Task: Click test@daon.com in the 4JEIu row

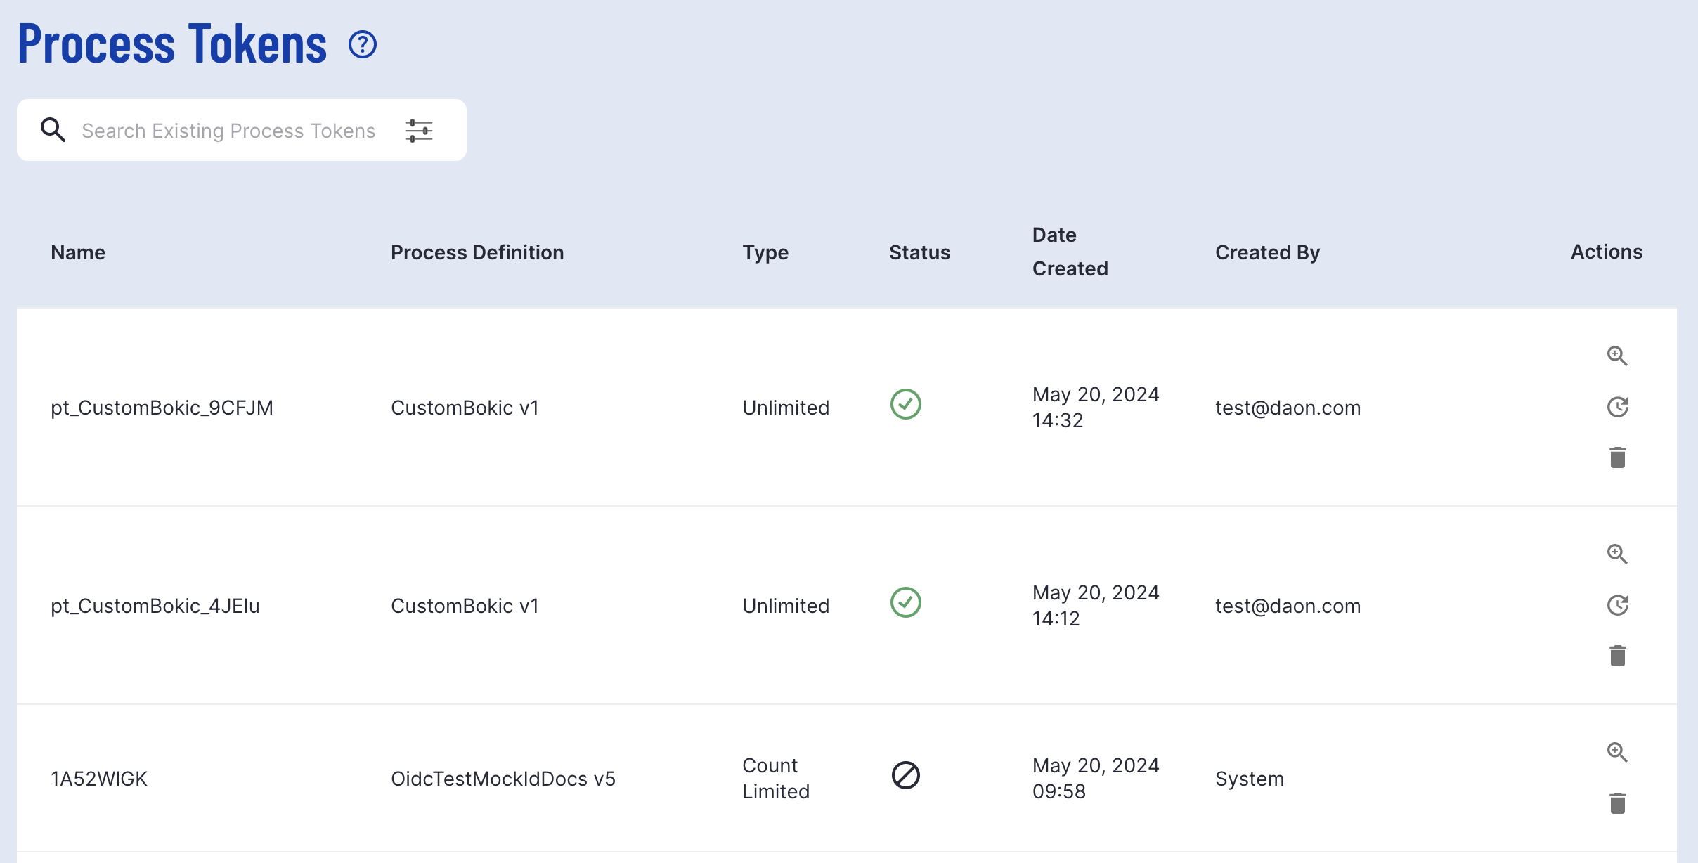Action: pyautogui.click(x=1288, y=606)
